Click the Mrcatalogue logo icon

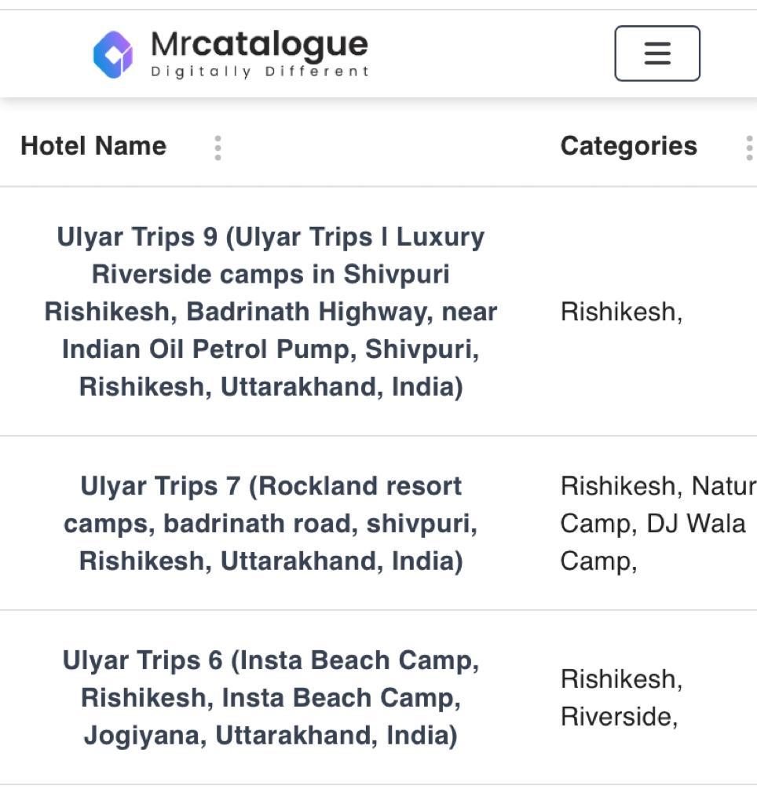point(115,53)
